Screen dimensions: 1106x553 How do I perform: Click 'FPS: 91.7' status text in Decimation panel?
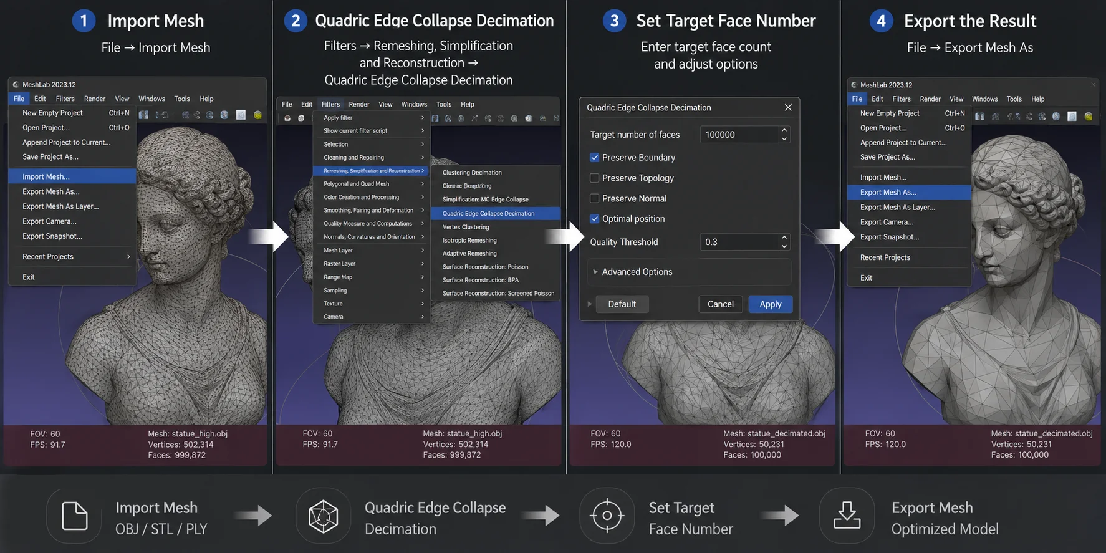click(320, 444)
